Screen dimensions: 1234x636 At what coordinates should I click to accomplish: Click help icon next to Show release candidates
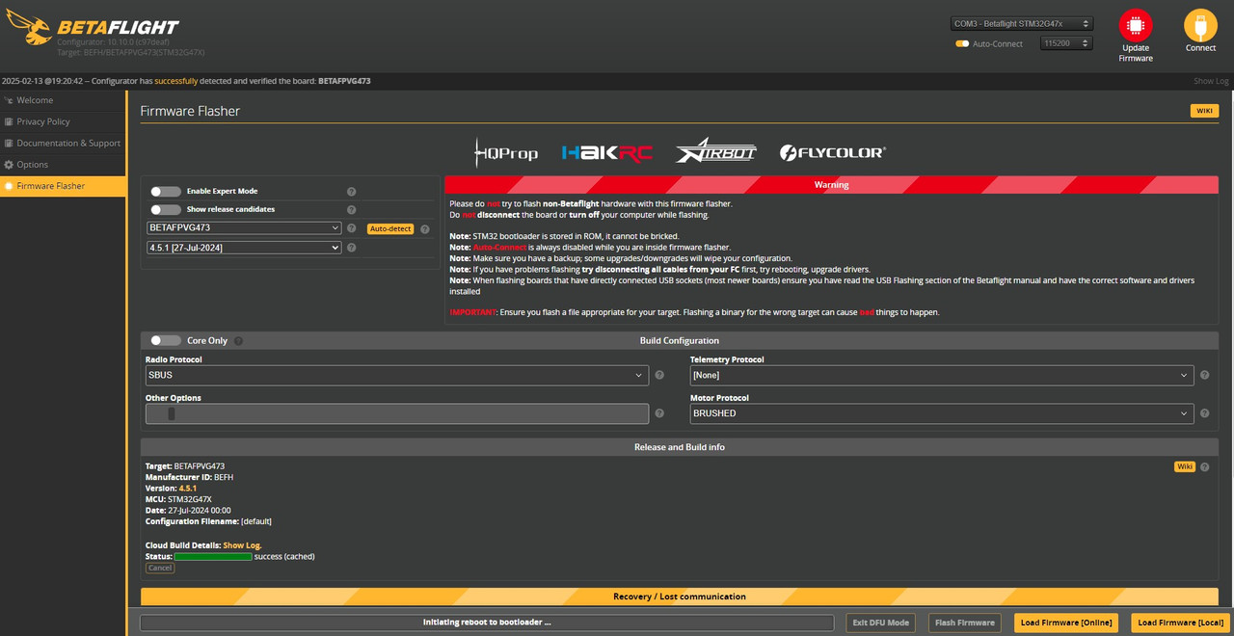[351, 210]
